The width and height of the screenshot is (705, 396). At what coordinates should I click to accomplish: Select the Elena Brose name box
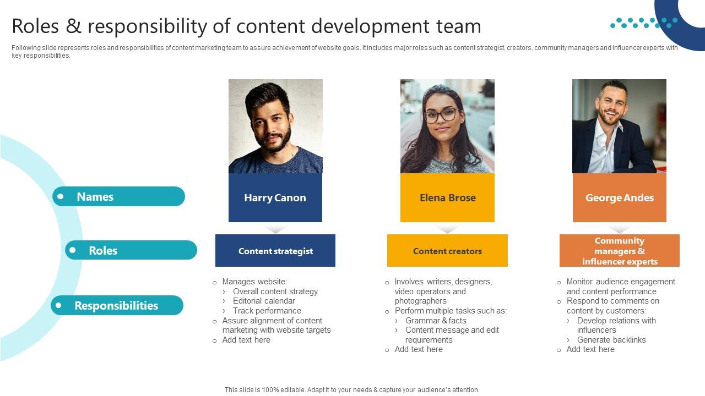[x=447, y=198]
